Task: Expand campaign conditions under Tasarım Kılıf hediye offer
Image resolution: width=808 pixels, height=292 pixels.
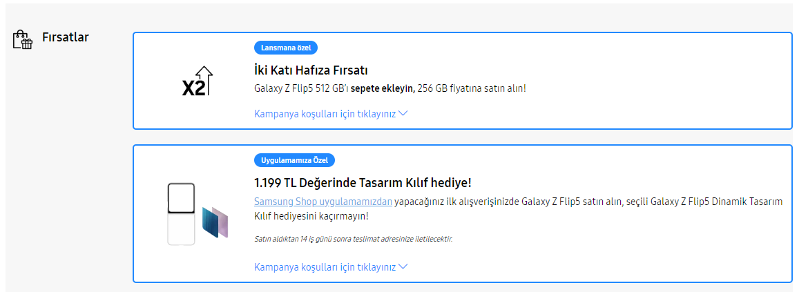Action: [331, 266]
